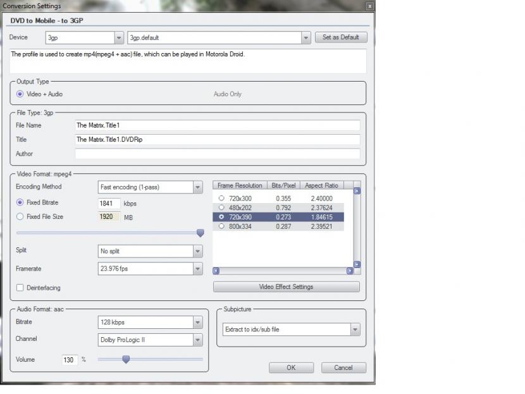Close the Conversion Settings window
Image resolution: width=525 pixels, height=394 pixels.
point(369,6)
